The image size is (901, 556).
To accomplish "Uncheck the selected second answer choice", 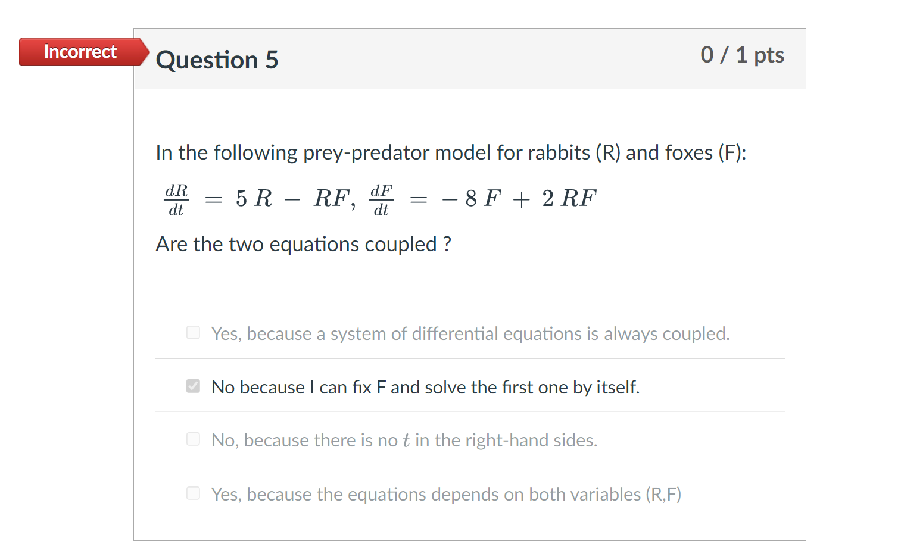I will (193, 386).
